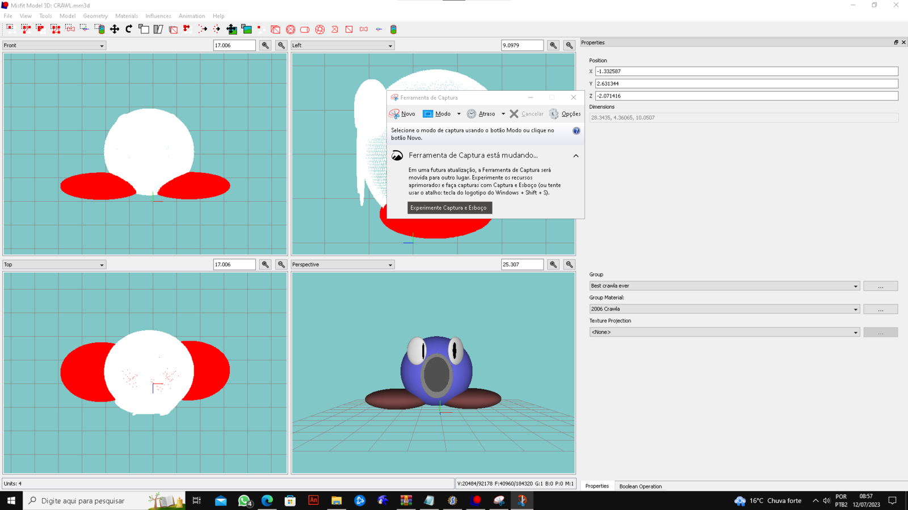Screen dimensions: 908x510
Task: Activate the Create Ellipsoid tool
Action: (x=291, y=29)
